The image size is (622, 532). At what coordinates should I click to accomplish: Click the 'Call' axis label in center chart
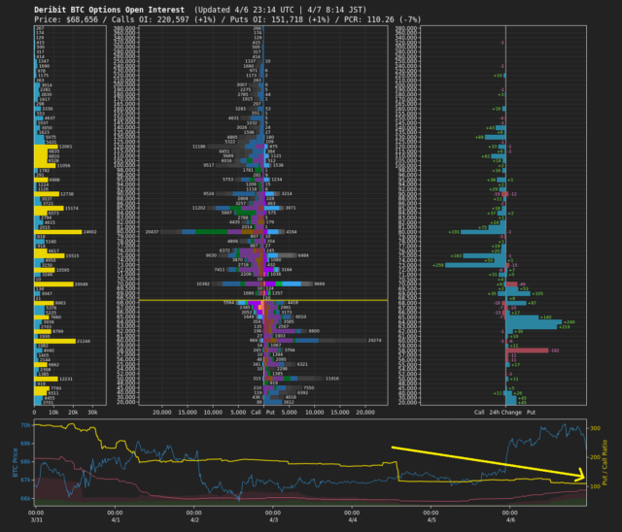256,412
